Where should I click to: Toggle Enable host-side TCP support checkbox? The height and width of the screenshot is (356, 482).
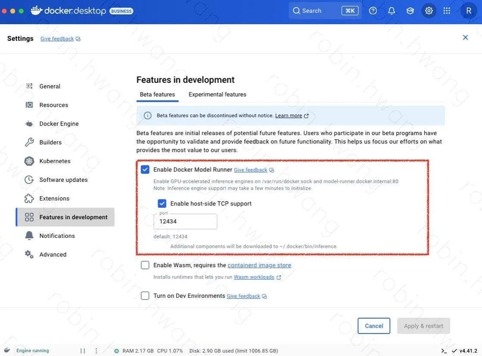click(x=162, y=203)
